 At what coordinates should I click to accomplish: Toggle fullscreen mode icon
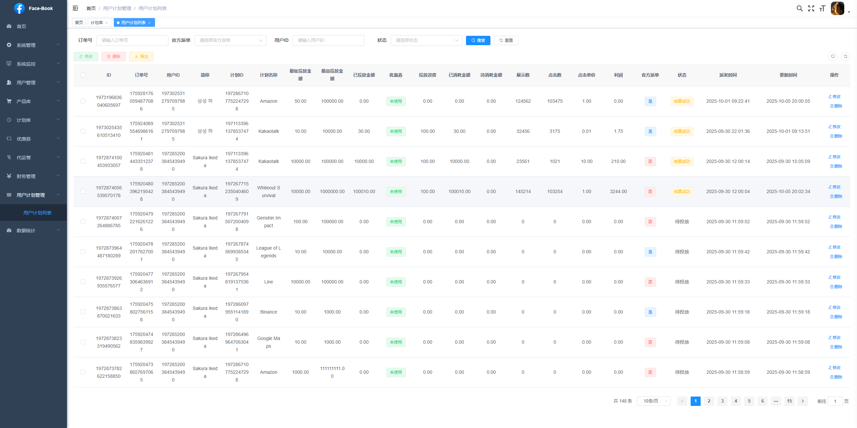(811, 8)
